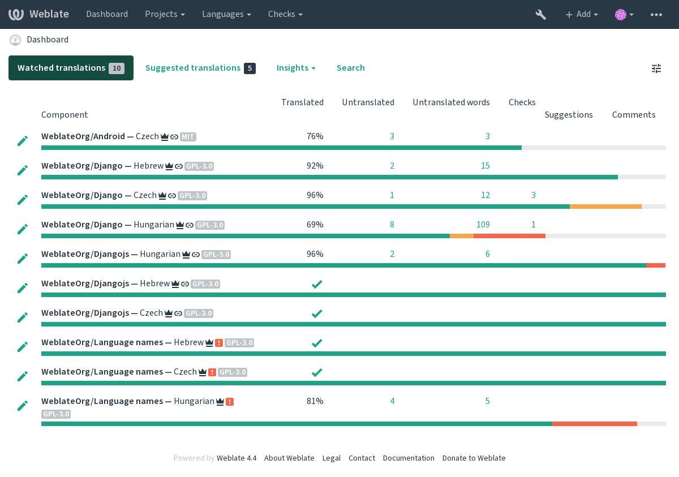Click the Documentation footer link
The height and width of the screenshot is (477, 679).
tap(409, 458)
